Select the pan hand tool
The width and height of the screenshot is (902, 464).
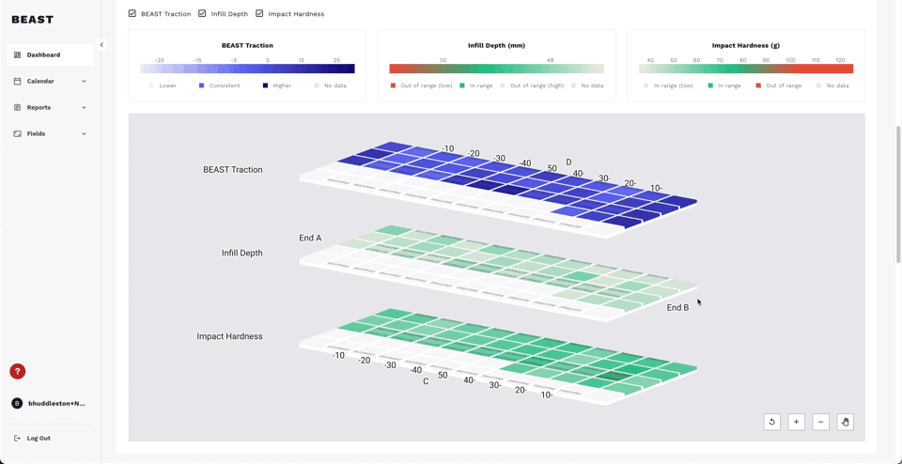845,422
